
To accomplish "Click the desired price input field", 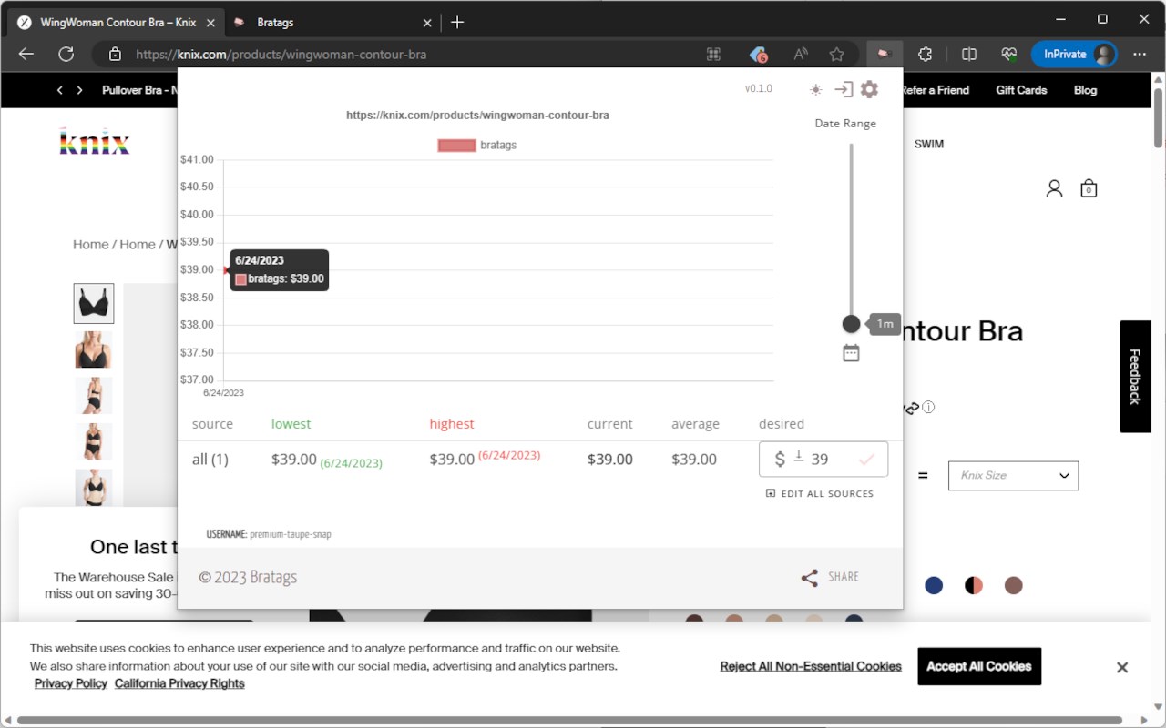I will click(x=823, y=460).
